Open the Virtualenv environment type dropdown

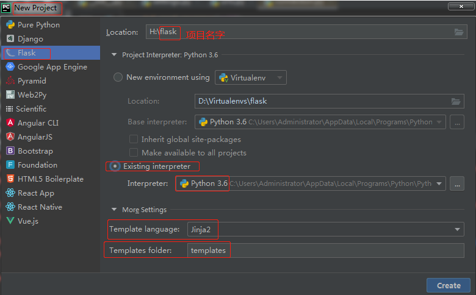click(251, 77)
